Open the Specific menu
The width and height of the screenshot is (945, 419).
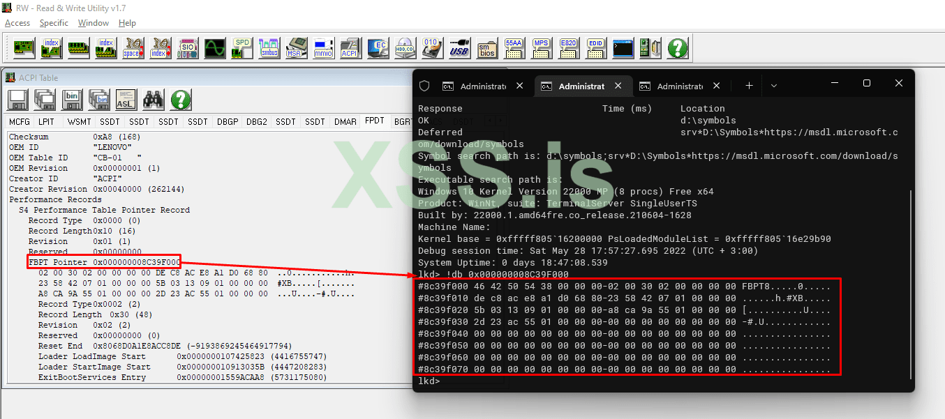pyautogui.click(x=54, y=23)
